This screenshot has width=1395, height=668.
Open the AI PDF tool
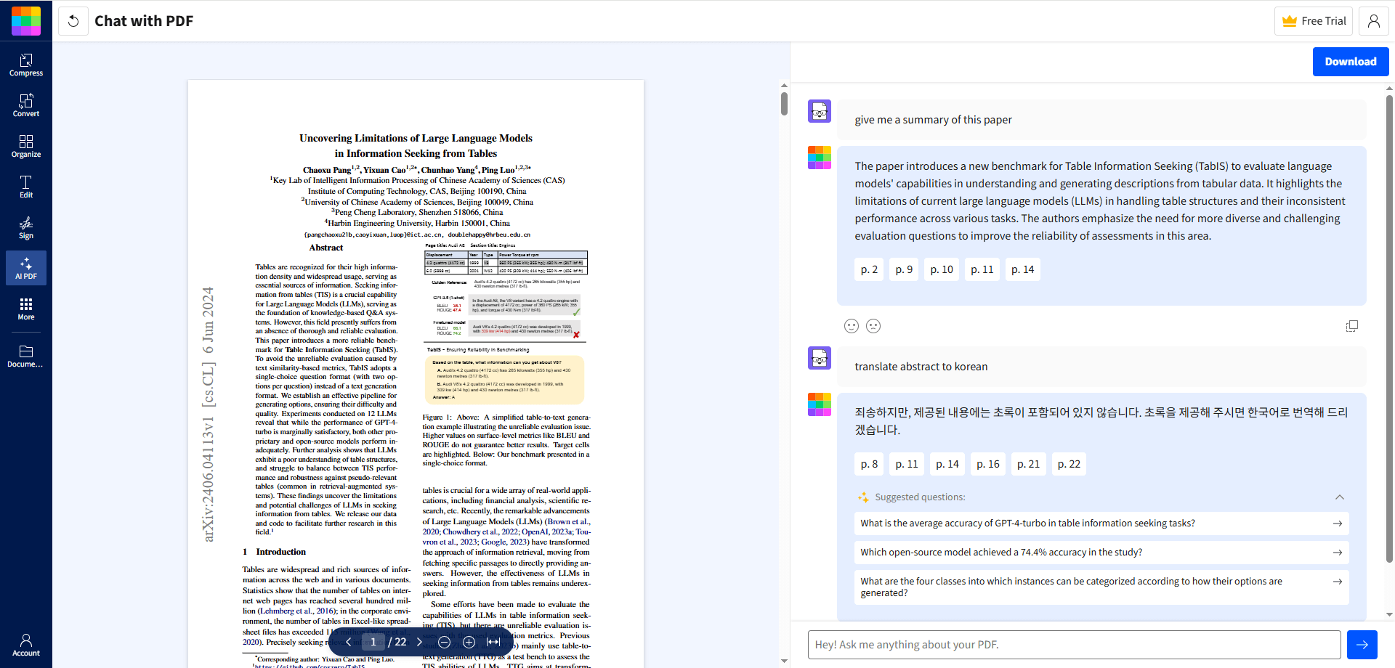26,268
